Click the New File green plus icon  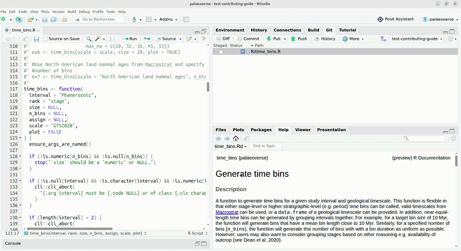tap(3, 19)
